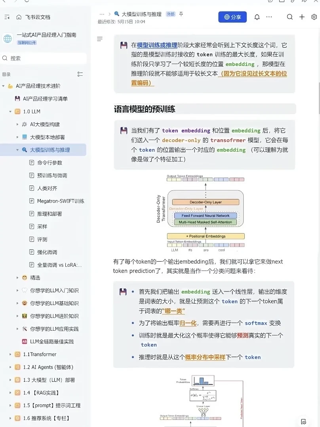
Task: Open the 模型训练或推理 hyperlink
Action: (x=157, y=45)
